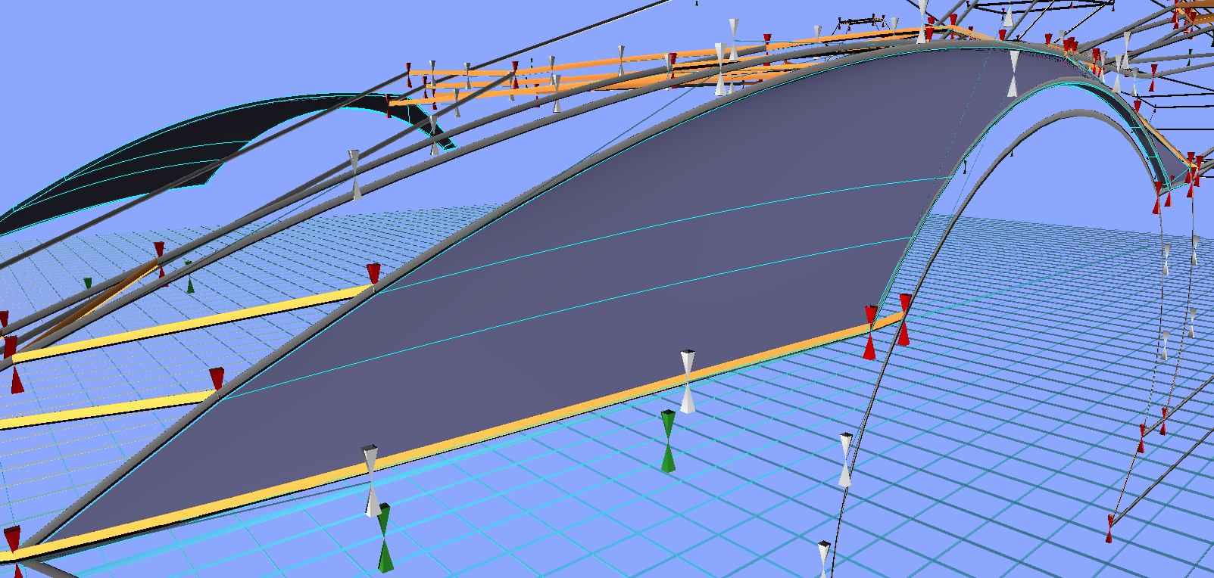The width and height of the screenshot is (1214, 578).
Task: Pick green support marker at bottom center of view
Action: [x=385, y=538]
